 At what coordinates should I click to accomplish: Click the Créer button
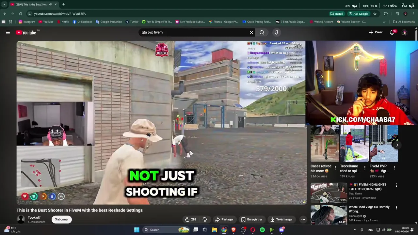pyautogui.click(x=376, y=32)
